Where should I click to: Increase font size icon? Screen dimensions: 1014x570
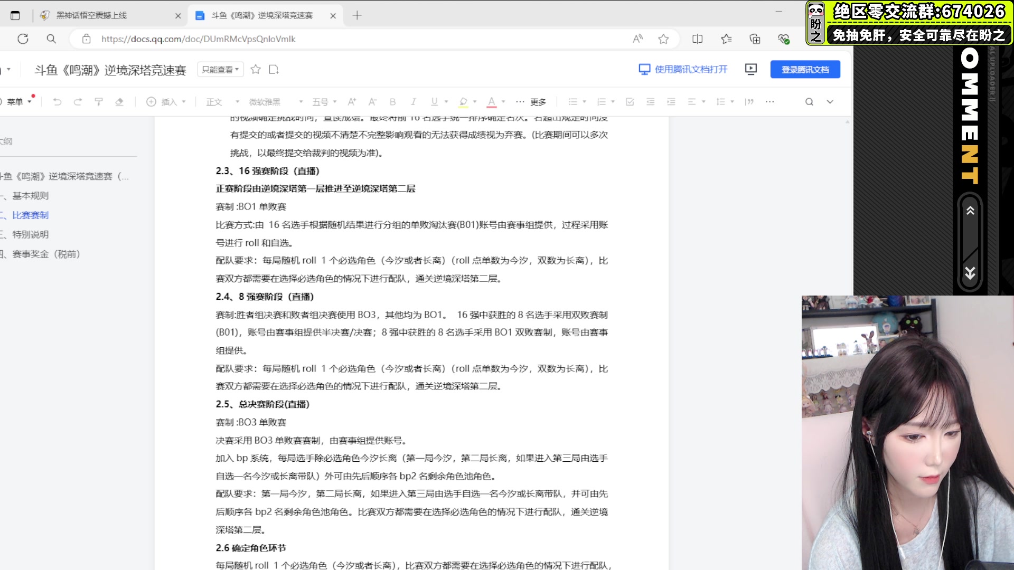352,102
